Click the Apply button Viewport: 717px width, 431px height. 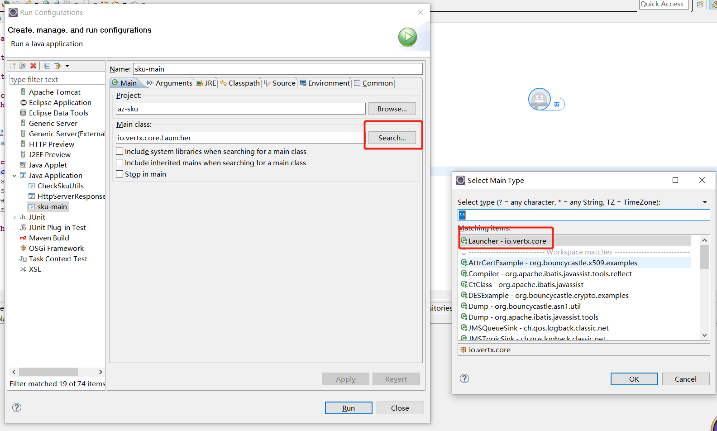pyautogui.click(x=345, y=379)
